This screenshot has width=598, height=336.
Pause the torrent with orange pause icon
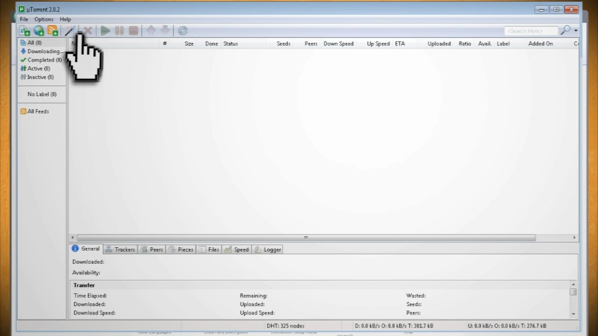click(119, 30)
